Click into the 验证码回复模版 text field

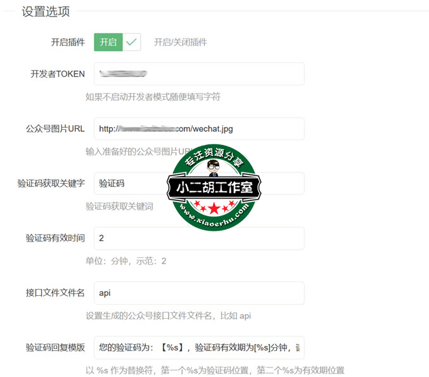[198, 347]
